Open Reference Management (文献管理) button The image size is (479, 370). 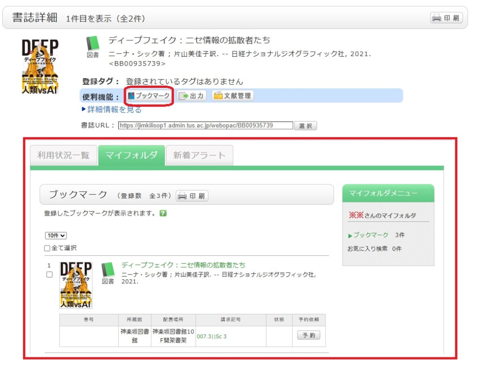click(x=232, y=95)
